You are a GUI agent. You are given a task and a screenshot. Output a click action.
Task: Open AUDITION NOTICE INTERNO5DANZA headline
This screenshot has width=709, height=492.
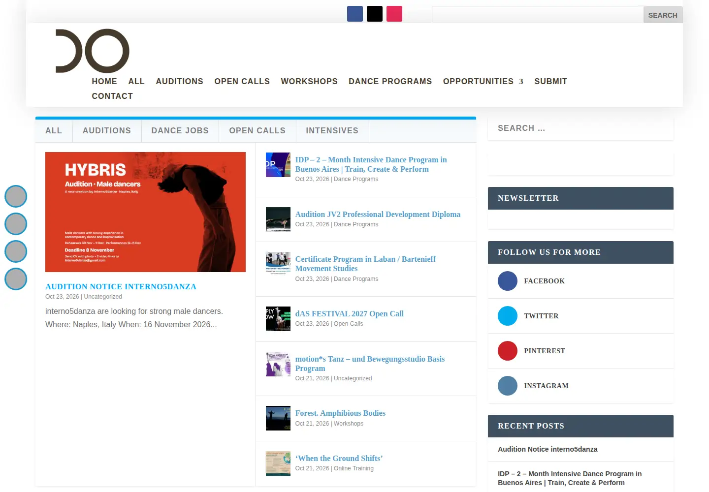(x=121, y=286)
